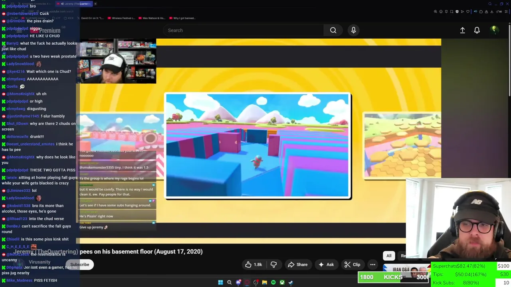Image resolution: width=511 pixels, height=287 pixels.
Task: Click the browser blue megaphone sidebar icon
Action: point(475,12)
